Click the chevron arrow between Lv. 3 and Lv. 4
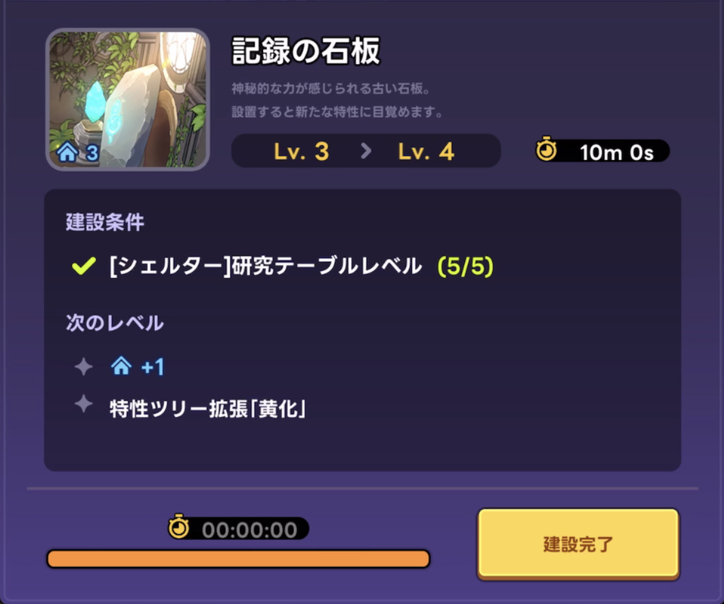 coord(365,151)
